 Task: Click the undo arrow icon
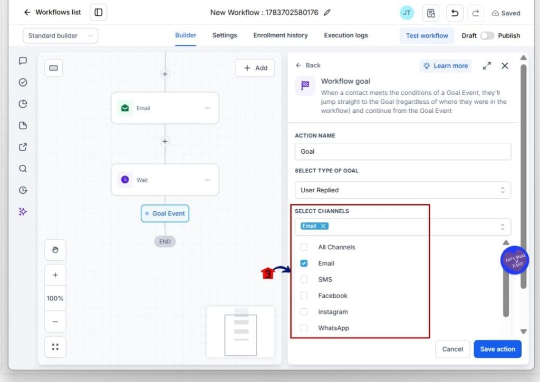455,13
